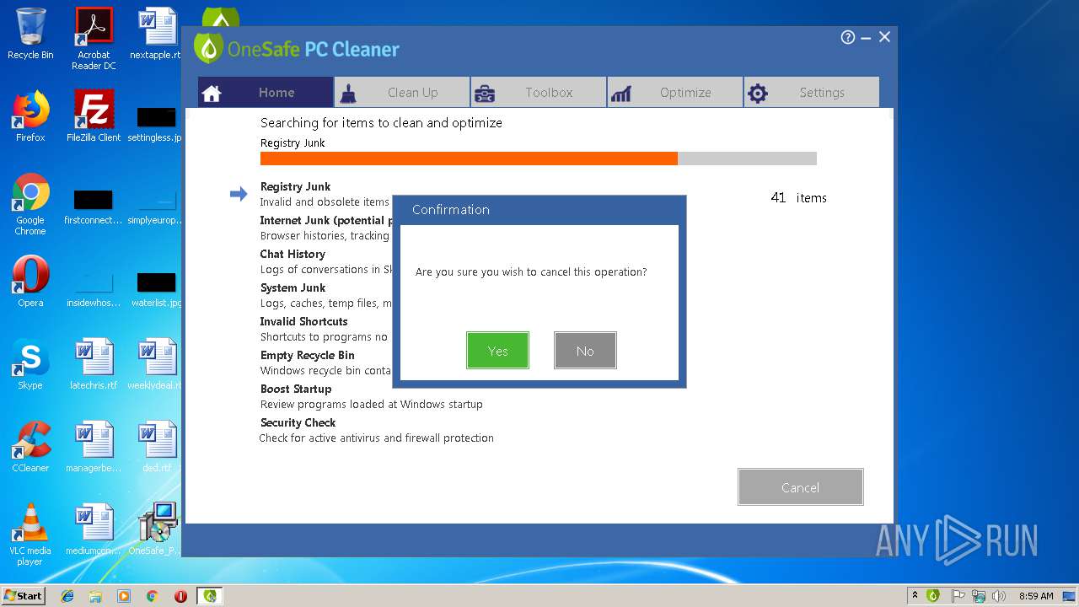Click the 8:59 AM clock
Image resolution: width=1079 pixels, height=607 pixels.
point(1036,596)
